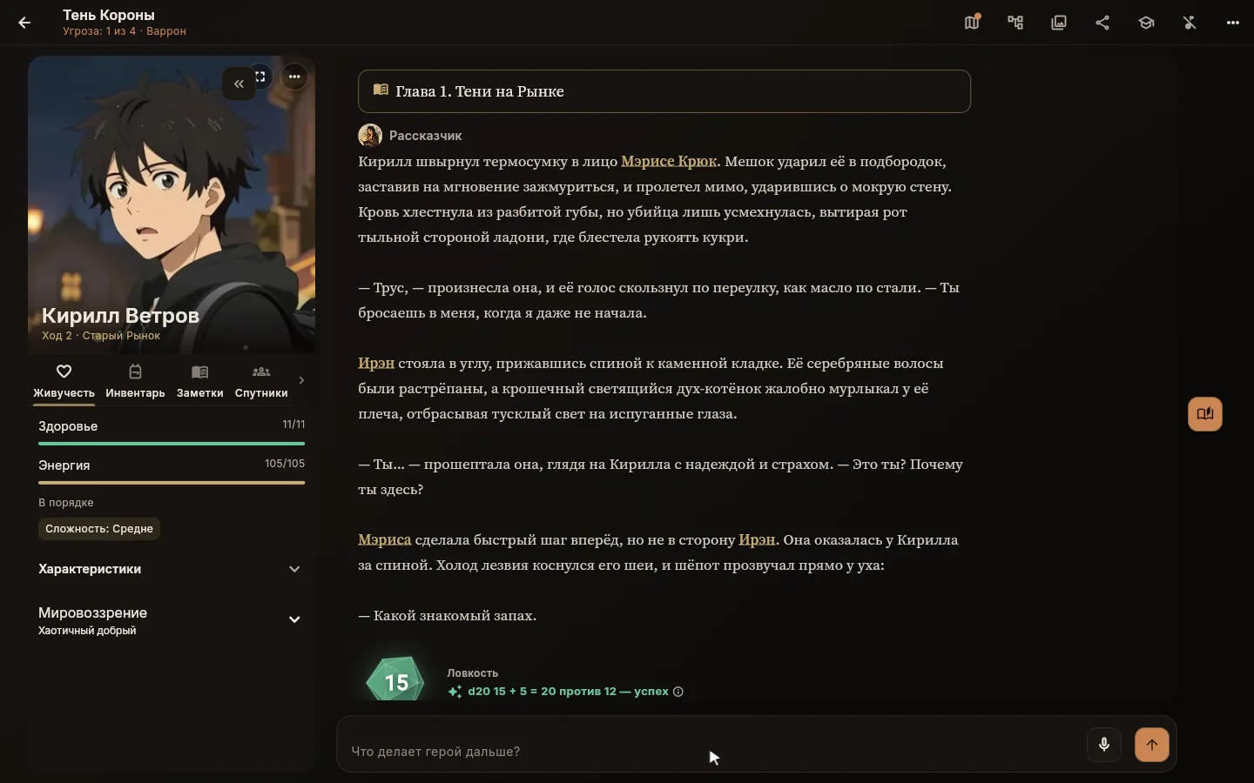Screen dimensions: 1254x783
Task: Go back using the top-left arrow
Action: 24,23
